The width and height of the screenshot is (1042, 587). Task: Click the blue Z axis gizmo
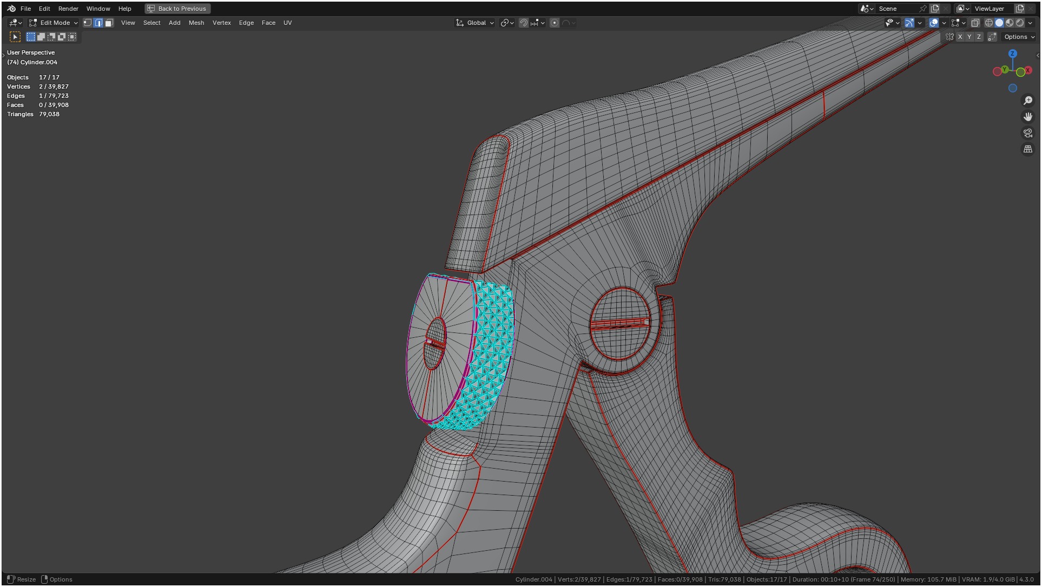(x=1012, y=54)
